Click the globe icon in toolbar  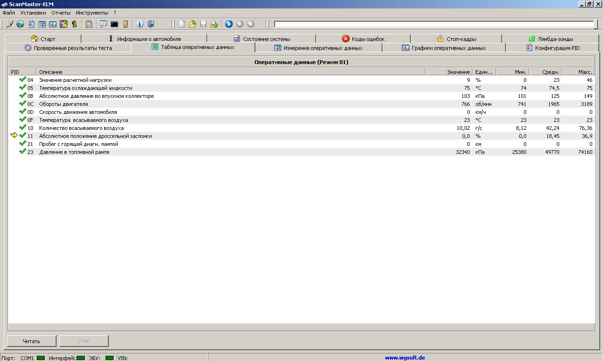point(20,24)
